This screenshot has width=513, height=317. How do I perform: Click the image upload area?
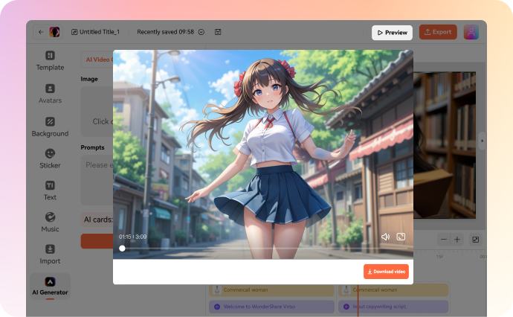[97, 112]
